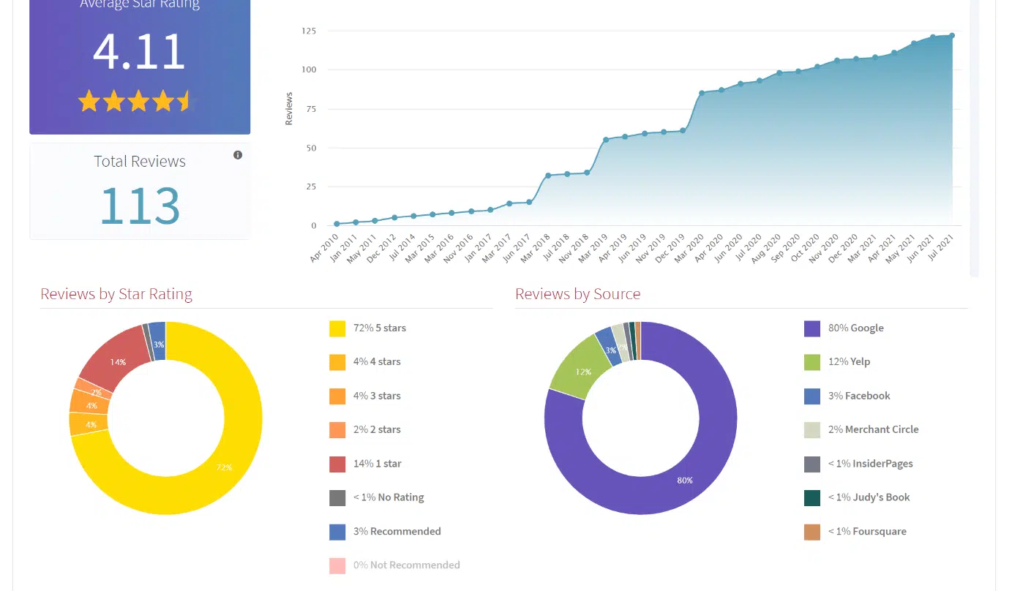Click the red 1 star legend marker
This screenshot has width=1012, height=591.
337,463
